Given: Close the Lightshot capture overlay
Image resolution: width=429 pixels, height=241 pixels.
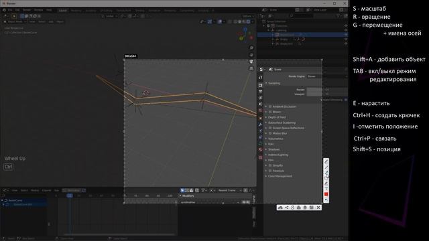Looking at the screenshot, I should point(318,208).
